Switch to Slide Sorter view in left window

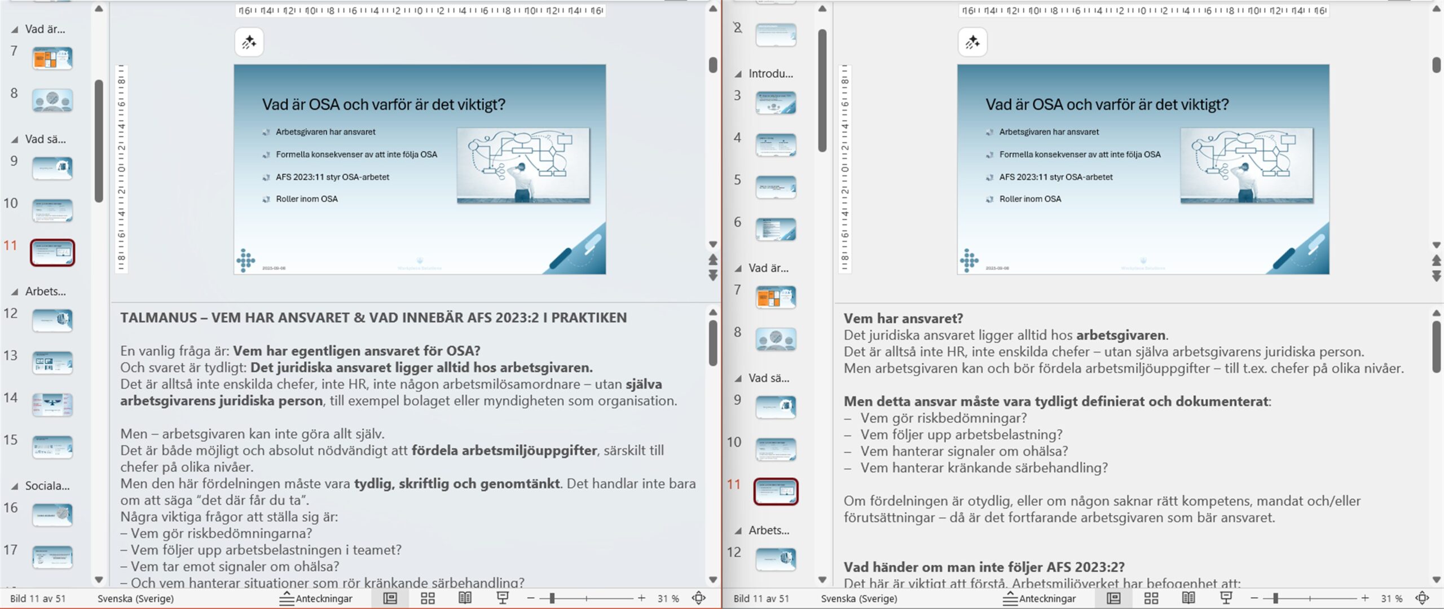pyautogui.click(x=428, y=598)
